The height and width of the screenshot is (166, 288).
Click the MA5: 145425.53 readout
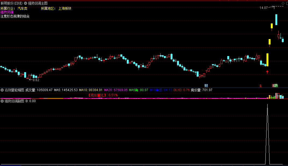pos(66,90)
